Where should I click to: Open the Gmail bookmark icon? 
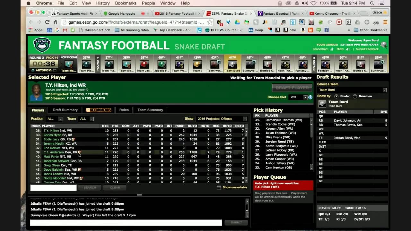pos(65,30)
